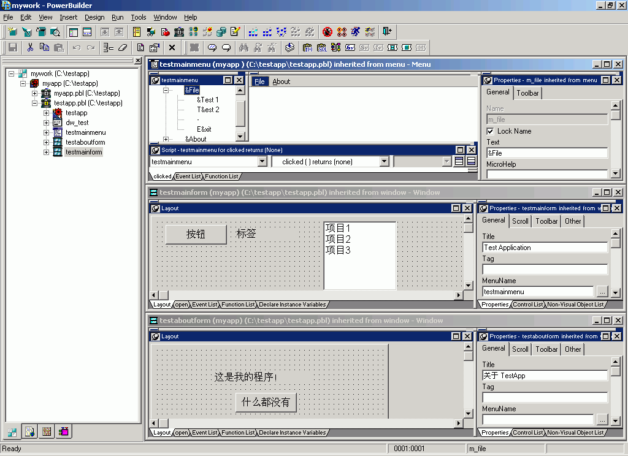Collapse the &File menu tree node
Viewport: 628px width, 456px height.
coord(166,90)
